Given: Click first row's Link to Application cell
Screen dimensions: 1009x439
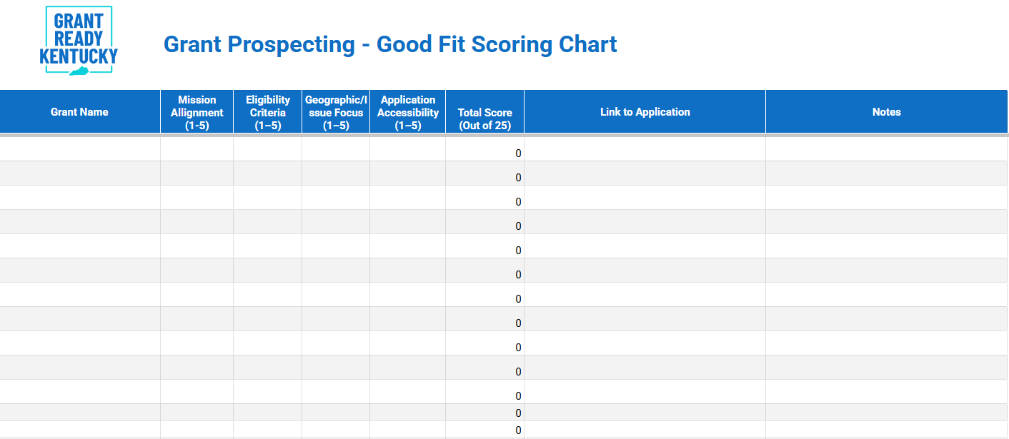Looking at the screenshot, I should 645,149.
